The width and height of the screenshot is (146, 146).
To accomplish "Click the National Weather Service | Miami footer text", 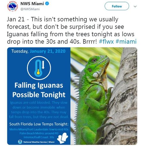I will coord(39,142).
